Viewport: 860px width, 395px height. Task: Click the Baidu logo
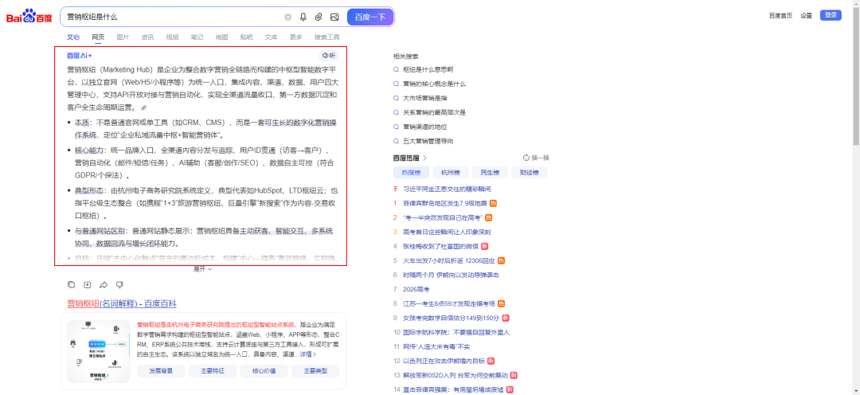tap(29, 17)
